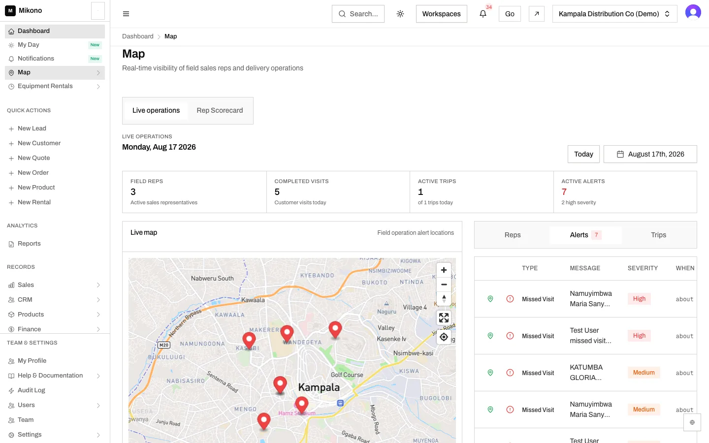Switch to Rep Scorecard tab
The image size is (709, 443).
coord(220,111)
